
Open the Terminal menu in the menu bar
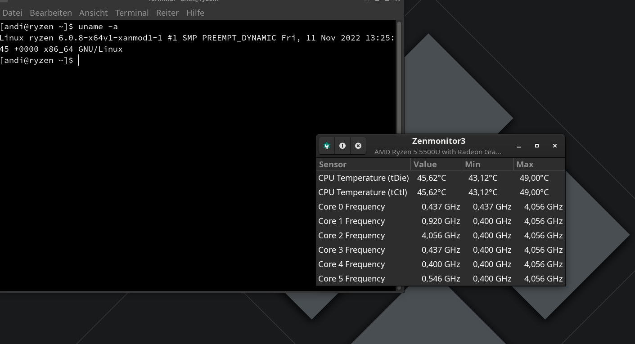132,13
